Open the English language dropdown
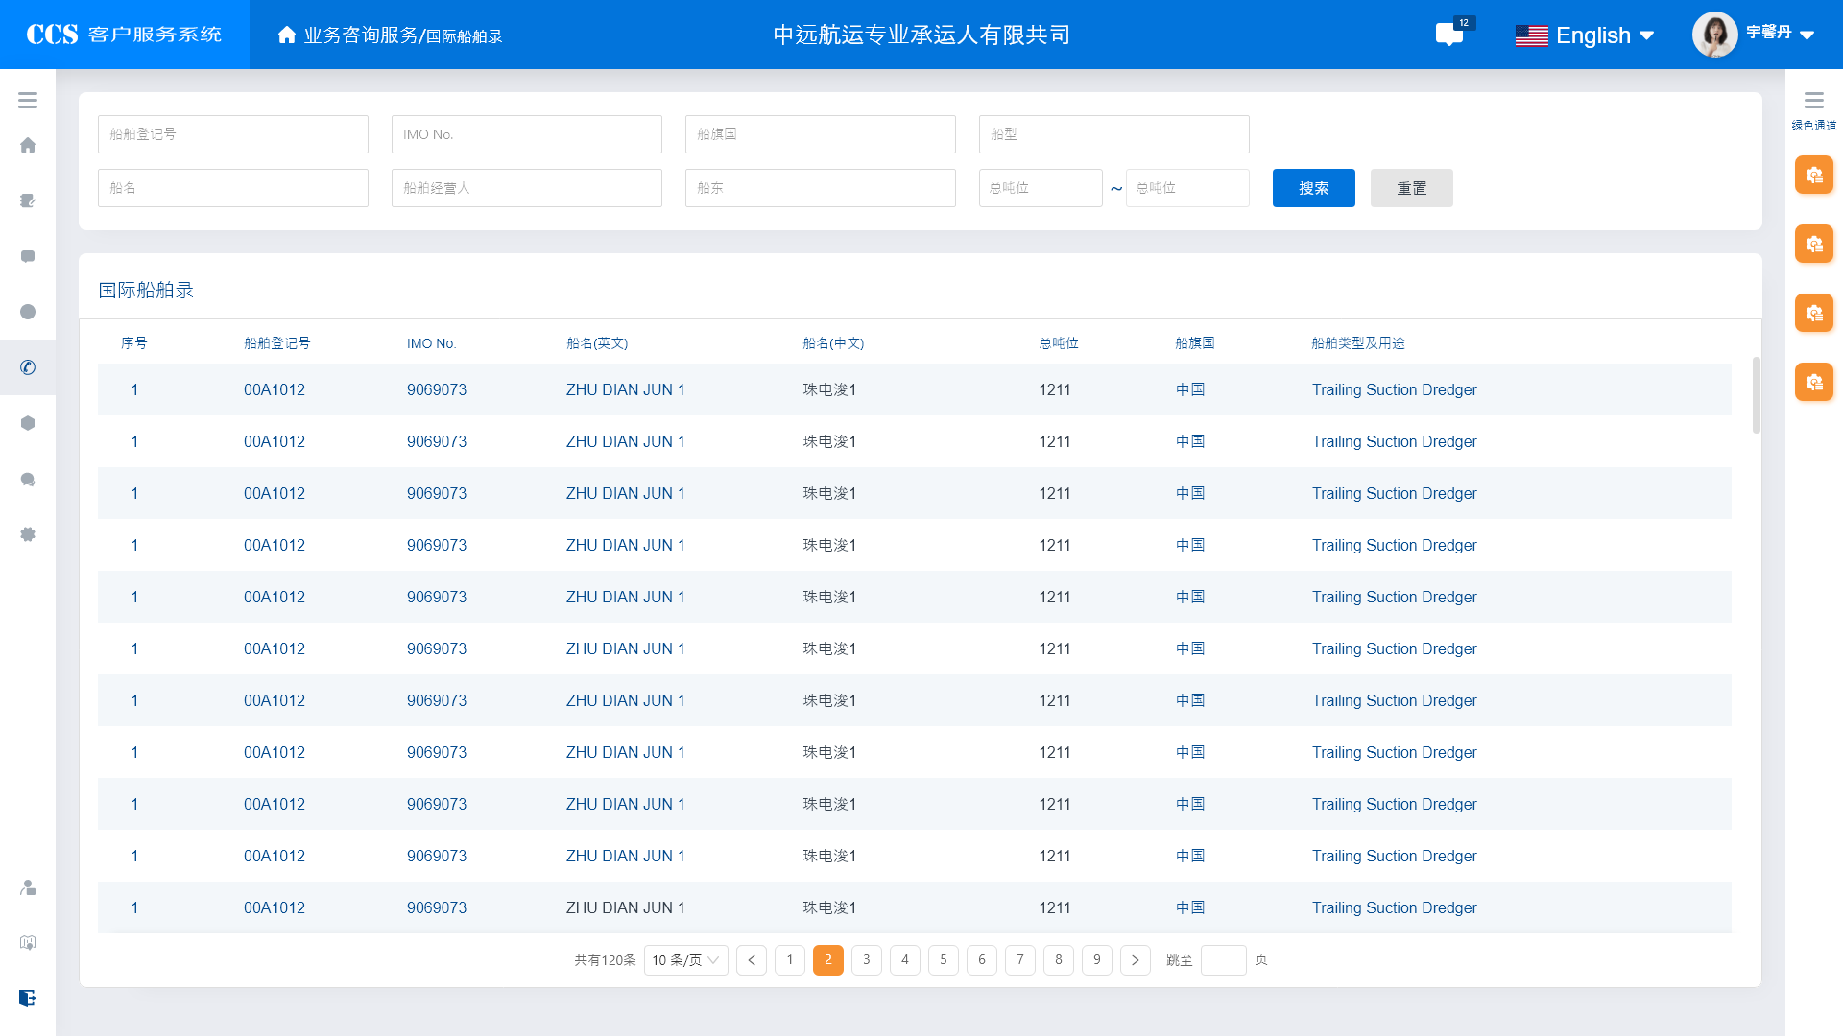Image resolution: width=1843 pixels, height=1036 pixels. pyautogui.click(x=1585, y=35)
